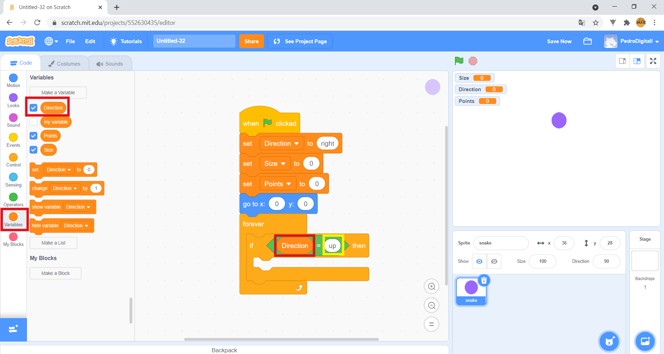Open the Edit menu

[90, 41]
